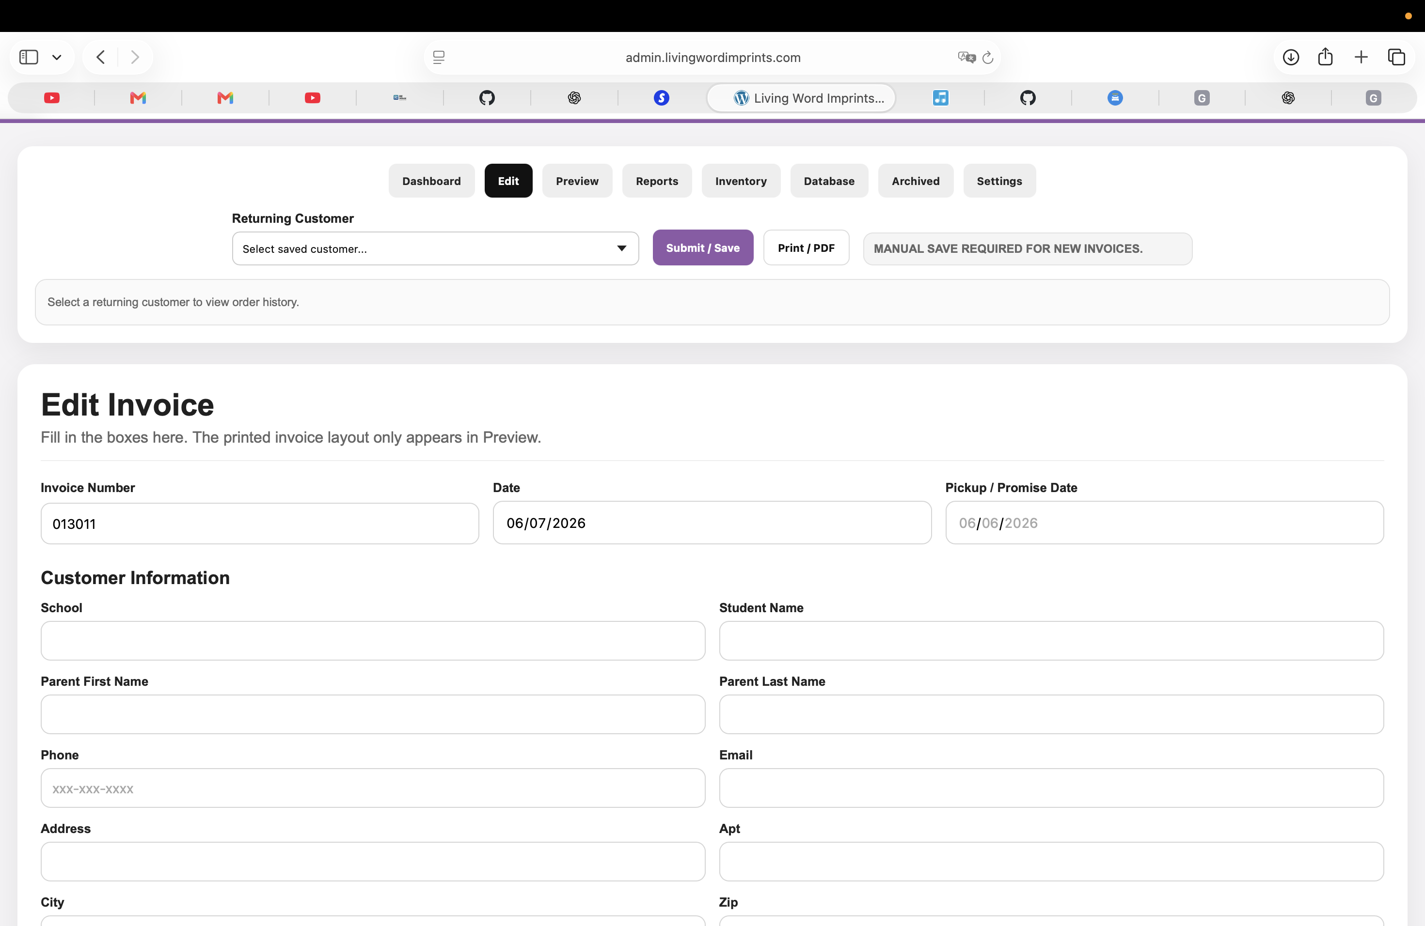Click the Parent First Name field
The width and height of the screenshot is (1425, 926).
click(x=373, y=714)
